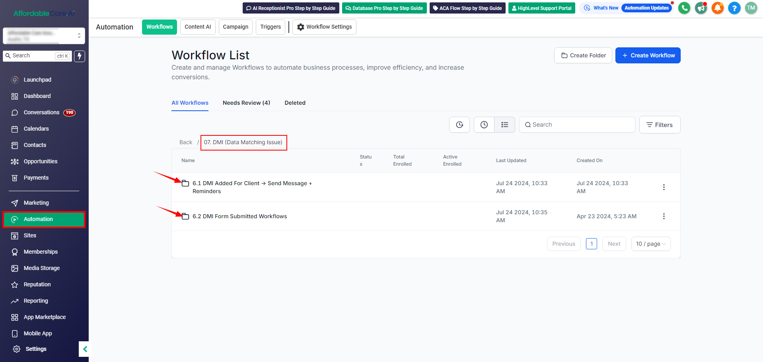
Task: Open 6.2 DMI Form Submitted Workflows folder
Action: (239, 216)
